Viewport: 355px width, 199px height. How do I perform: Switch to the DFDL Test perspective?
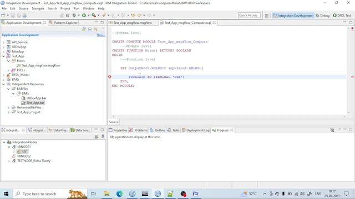coord(342,15)
